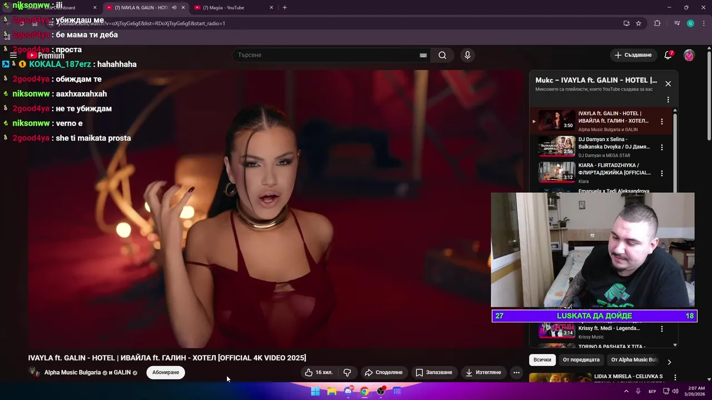Viewport: 712px width, 400px height.
Task: Open the Alpha Music Bulgaria channel avatar
Action: click(x=34, y=372)
